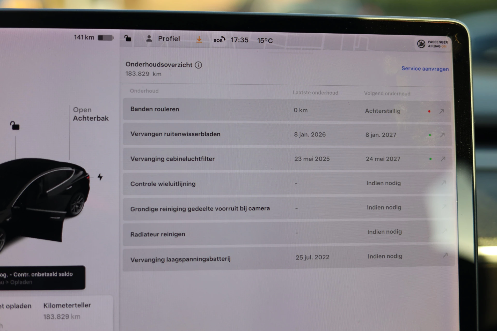497x331 pixels.
Task: Open info icon beside Onderhoudsoverzicht
Action: tap(198, 65)
